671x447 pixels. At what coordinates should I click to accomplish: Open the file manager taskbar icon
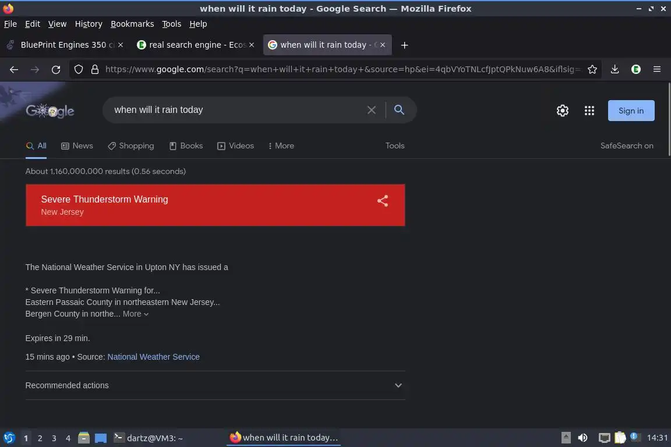tap(84, 438)
